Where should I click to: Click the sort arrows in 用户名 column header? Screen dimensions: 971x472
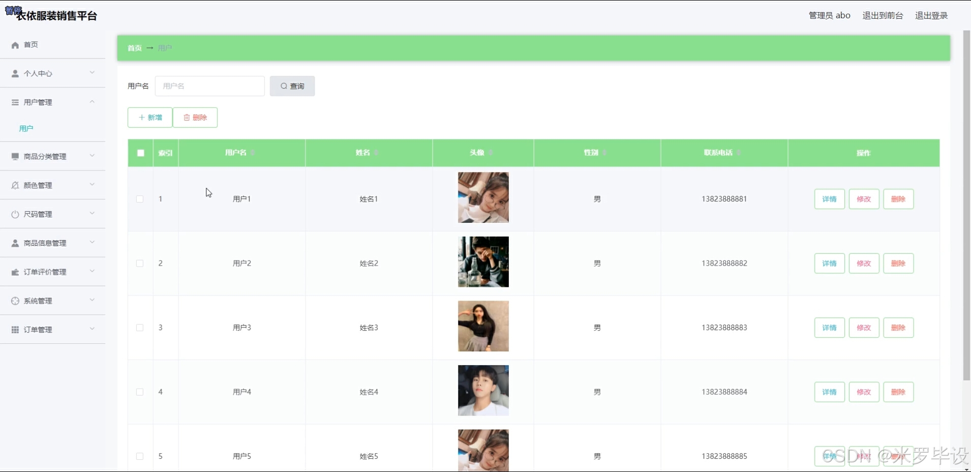[253, 153]
